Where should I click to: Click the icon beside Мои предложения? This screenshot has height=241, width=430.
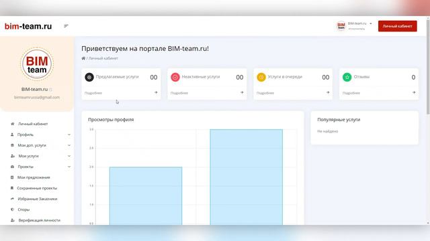(x=12, y=177)
